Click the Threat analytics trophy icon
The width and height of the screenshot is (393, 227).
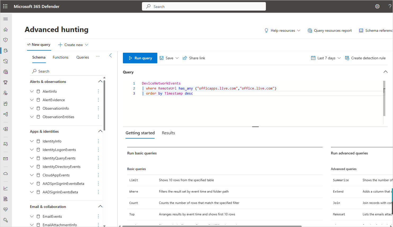(x=5, y=82)
